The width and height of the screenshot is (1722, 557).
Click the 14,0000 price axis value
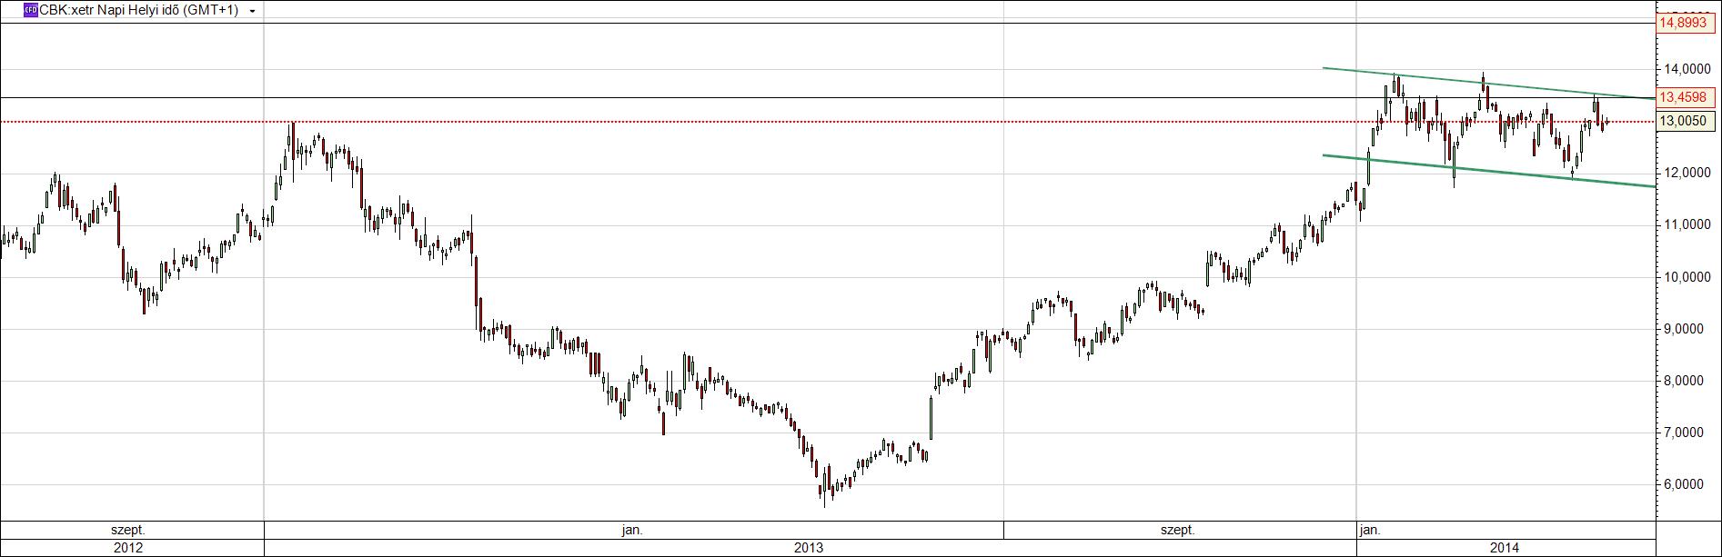1687,69
